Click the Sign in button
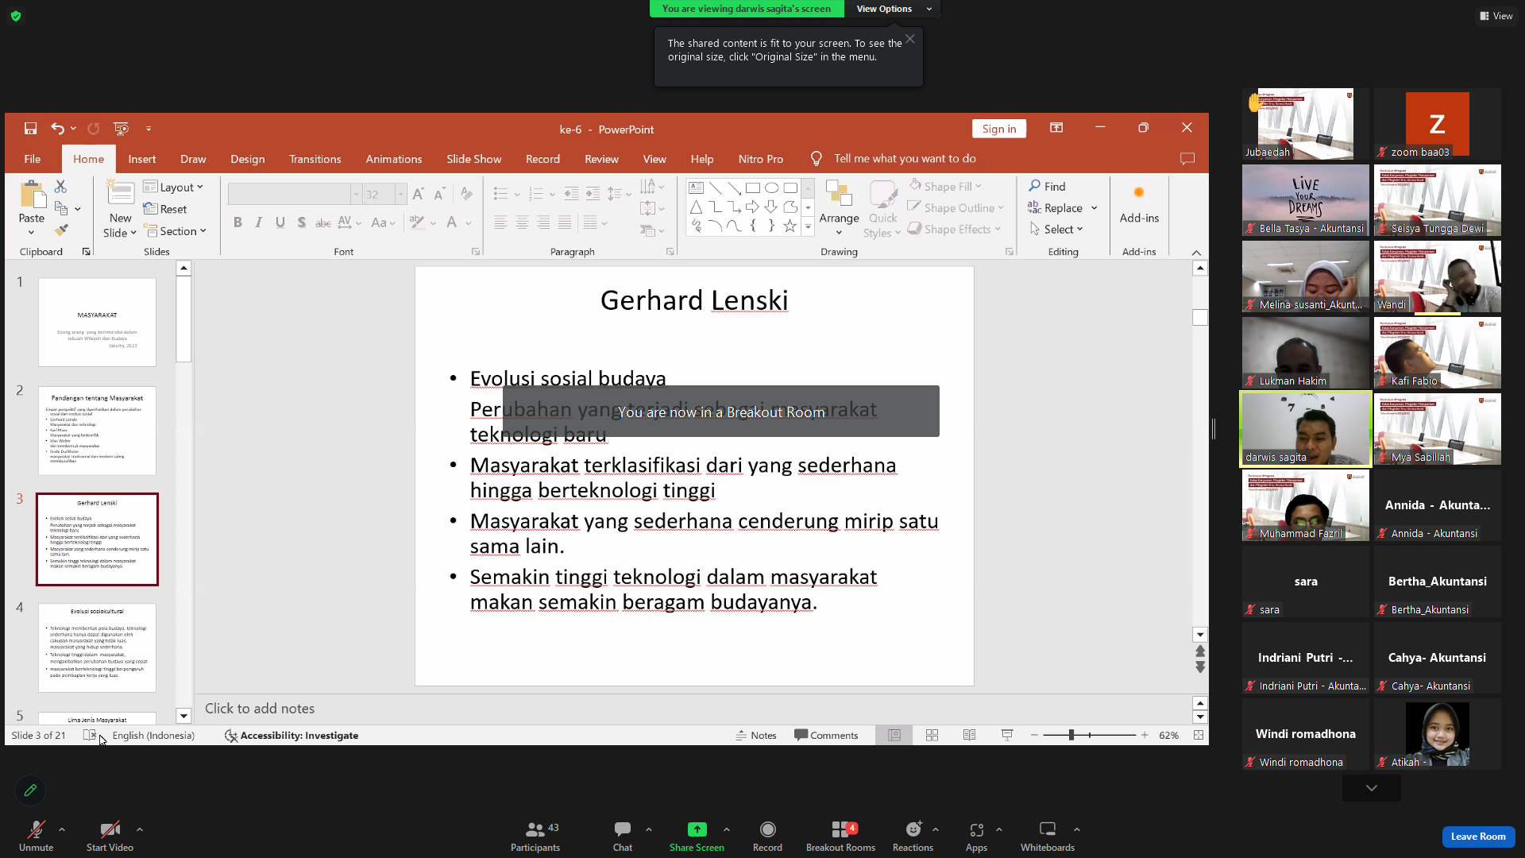Screen dimensions: 1525x858 point(999,129)
